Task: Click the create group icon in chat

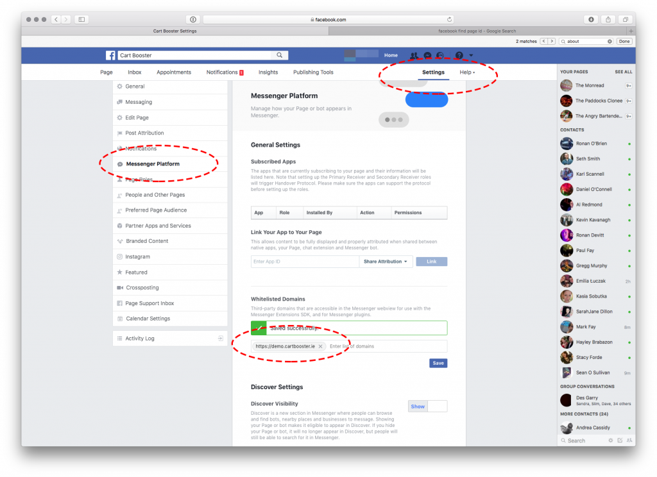Action: click(629, 440)
